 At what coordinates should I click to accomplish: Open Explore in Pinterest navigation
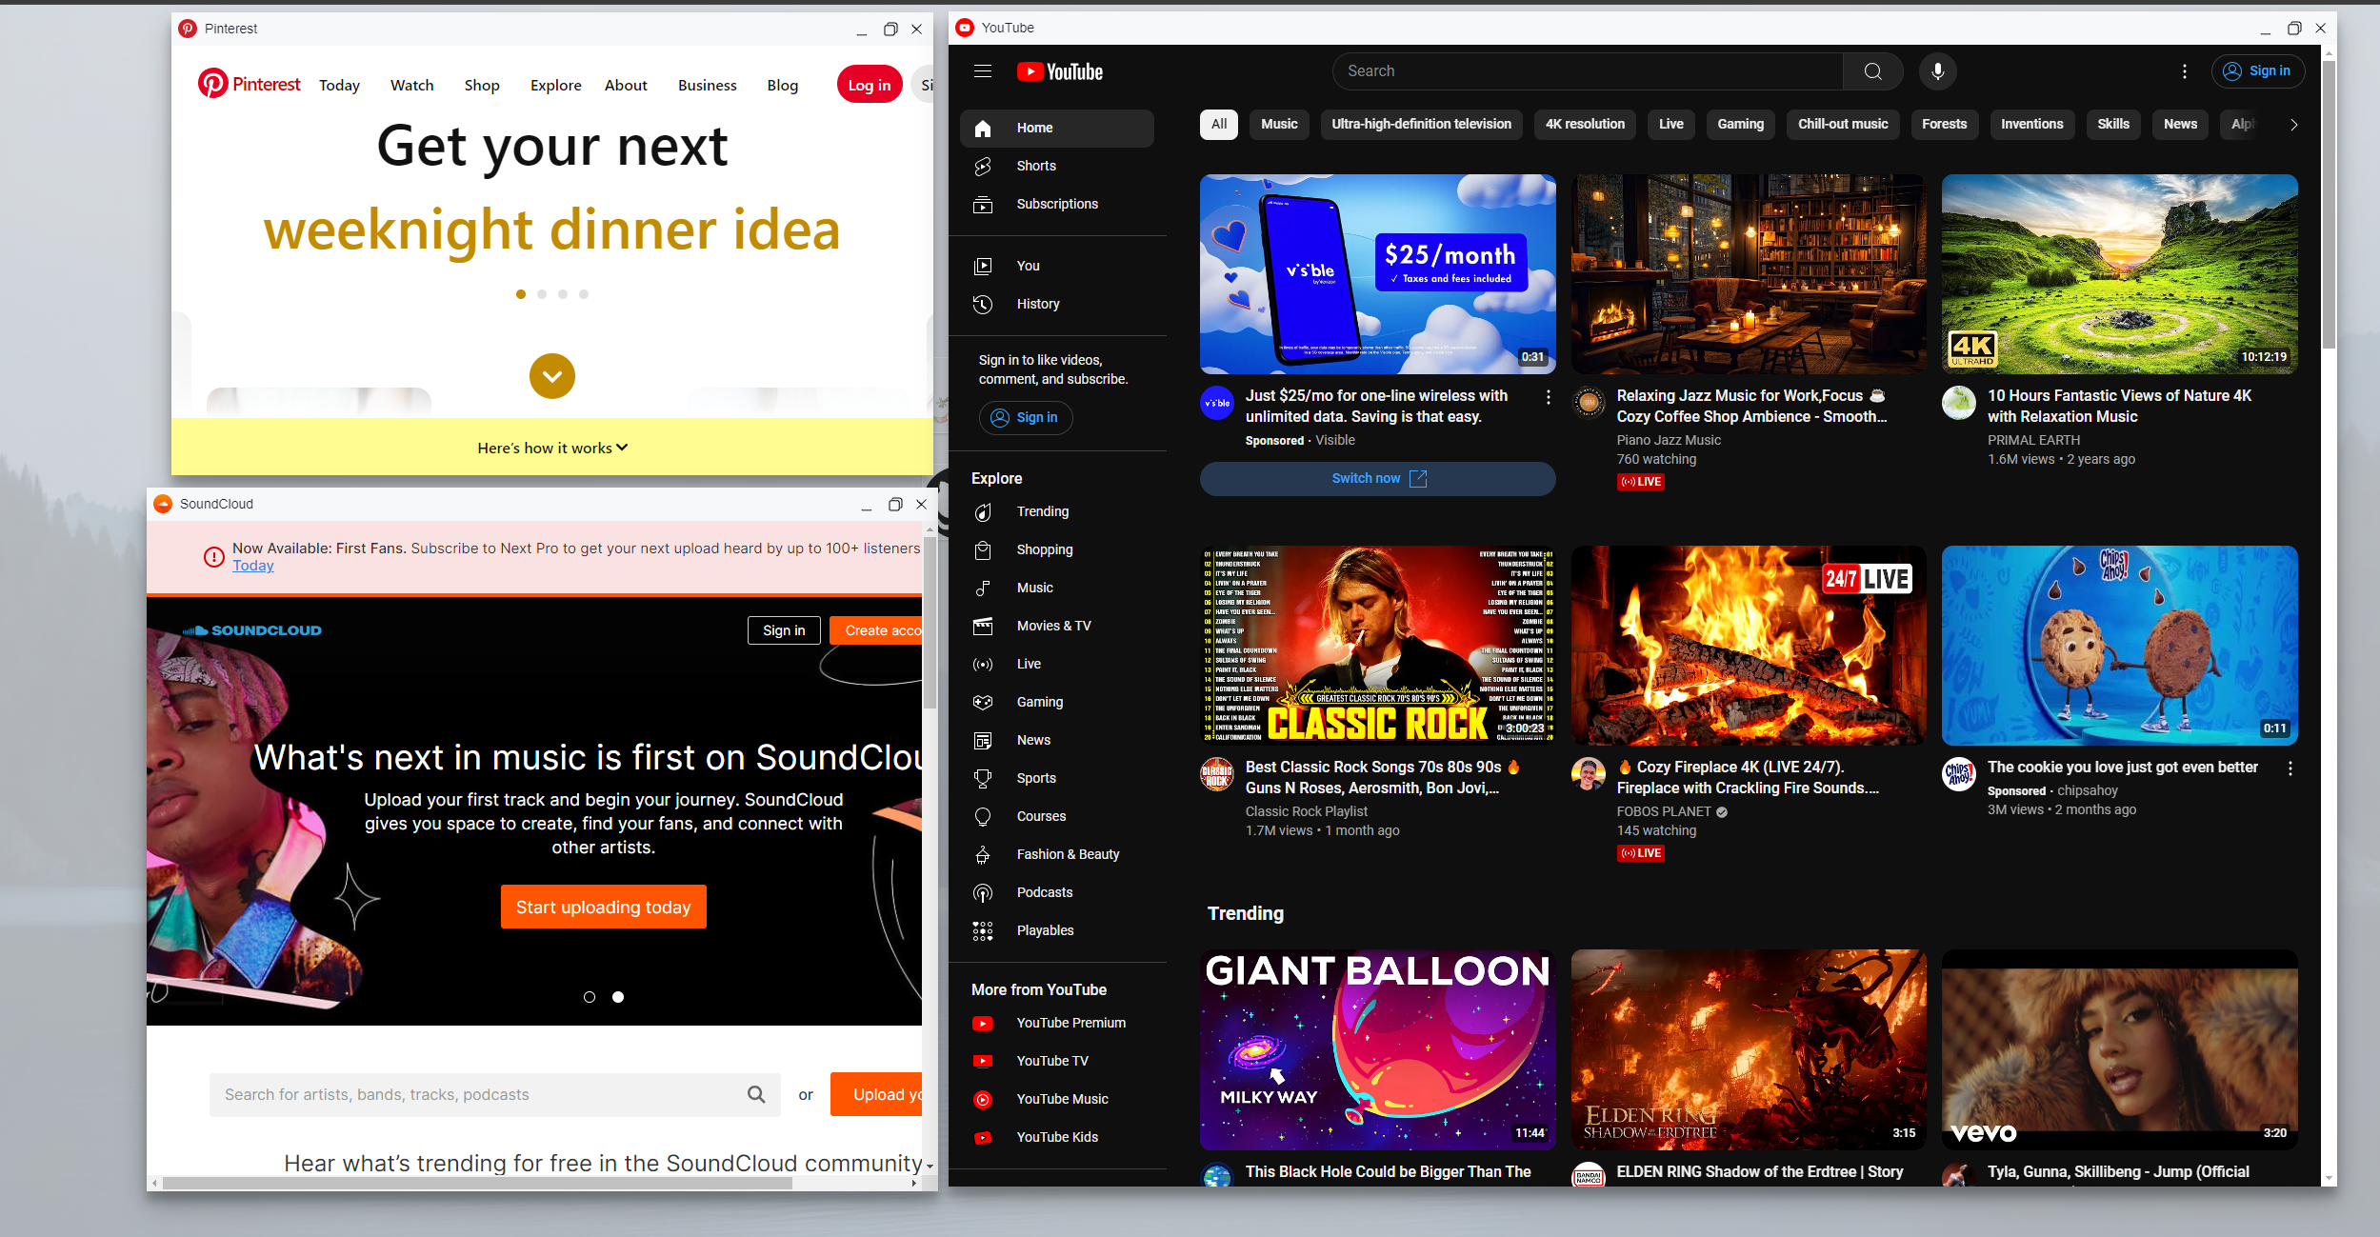coord(555,86)
